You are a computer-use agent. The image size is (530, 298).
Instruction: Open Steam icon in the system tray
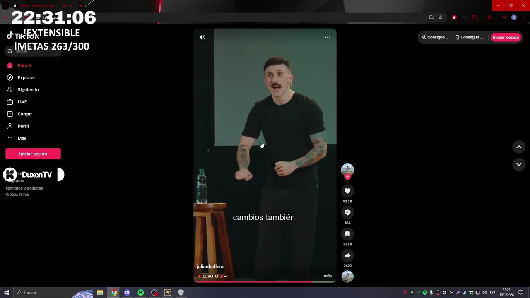(465, 293)
